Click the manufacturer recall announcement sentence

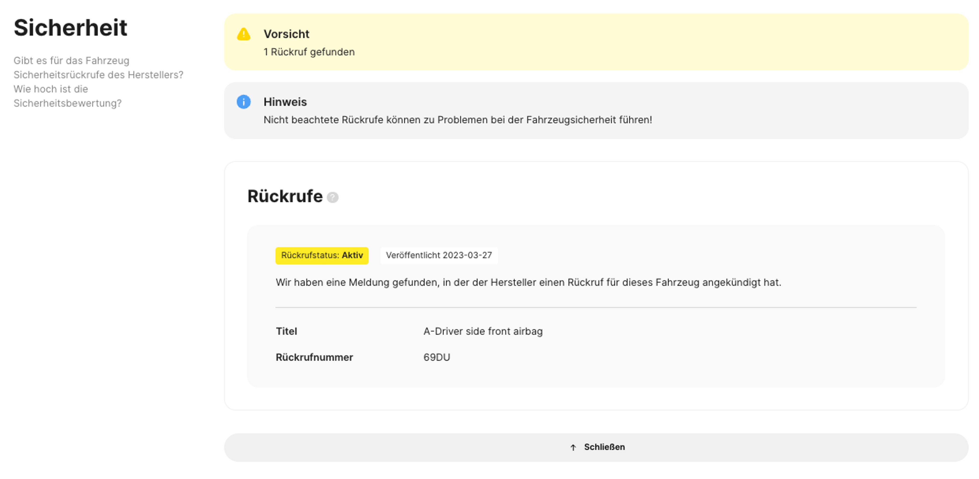(528, 283)
